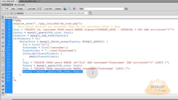Image resolution: width=178 pixels, height=100 pixels.
Task: Switch to make_my_tables.php document tab
Action: [x=28, y=1]
